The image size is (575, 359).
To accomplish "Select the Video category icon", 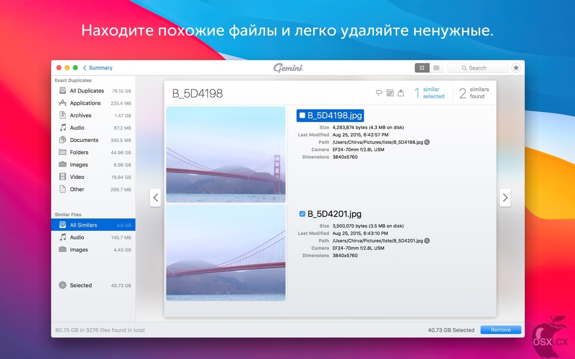I will pyautogui.click(x=63, y=177).
